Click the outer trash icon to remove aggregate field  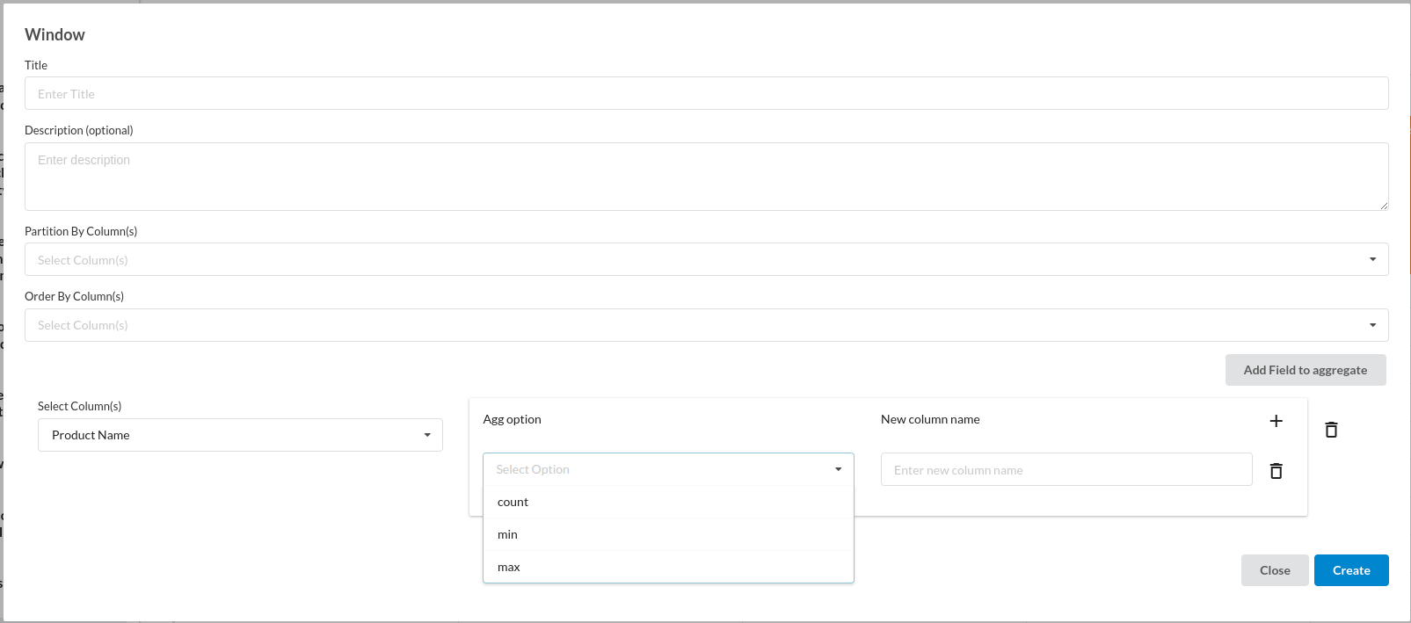click(1331, 430)
